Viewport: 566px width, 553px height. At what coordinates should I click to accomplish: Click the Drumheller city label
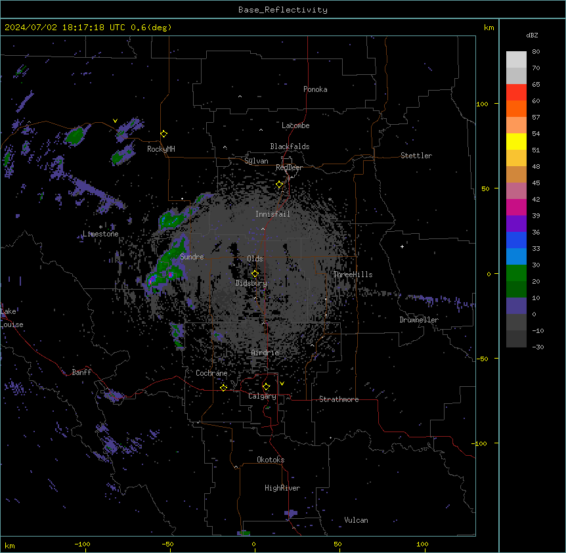[419, 320]
